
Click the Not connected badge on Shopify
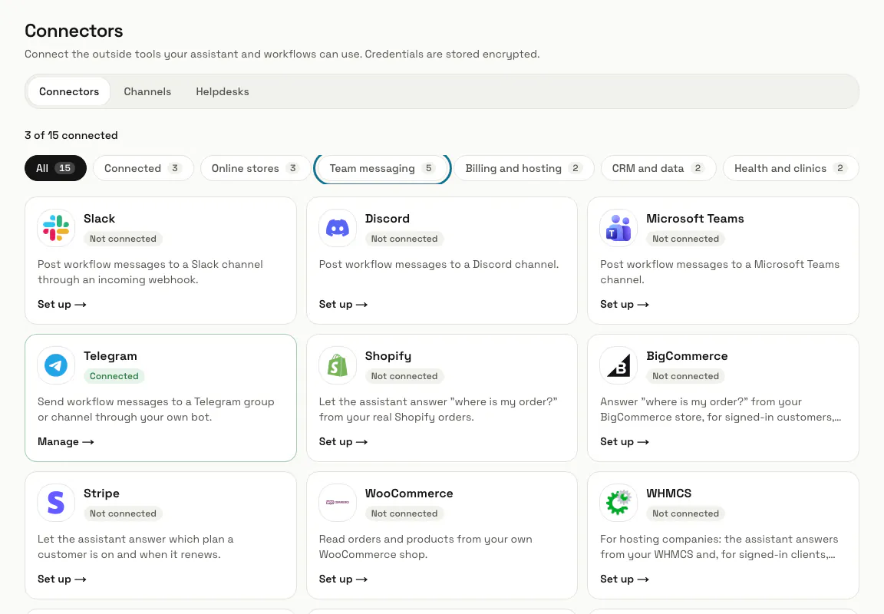pyautogui.click(x=404, y=376)
